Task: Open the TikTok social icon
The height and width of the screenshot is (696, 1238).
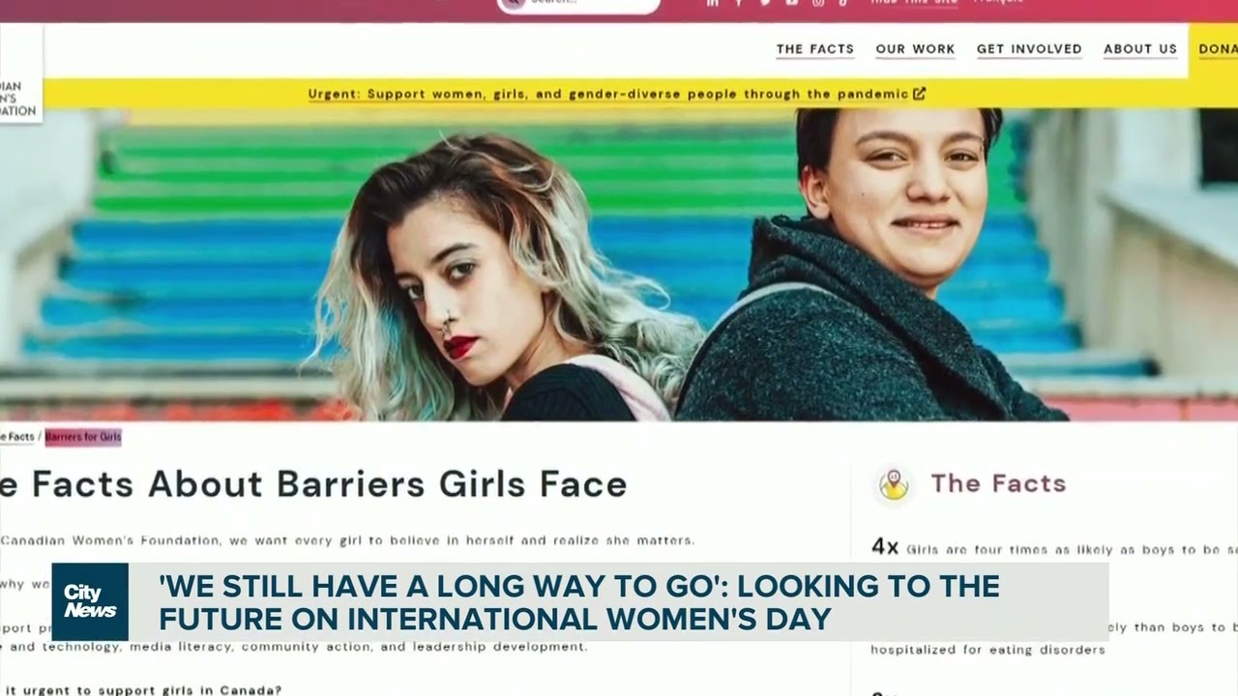Action: click(x=843, y=3)
